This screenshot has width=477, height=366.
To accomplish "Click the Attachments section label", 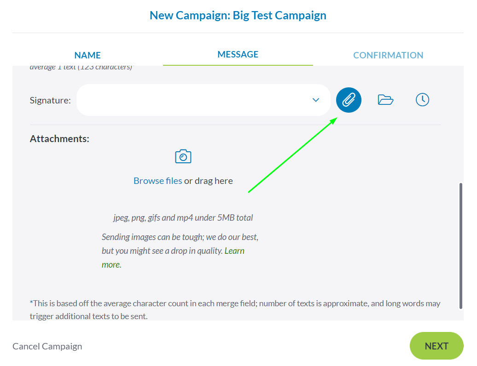I will [59, 138].
